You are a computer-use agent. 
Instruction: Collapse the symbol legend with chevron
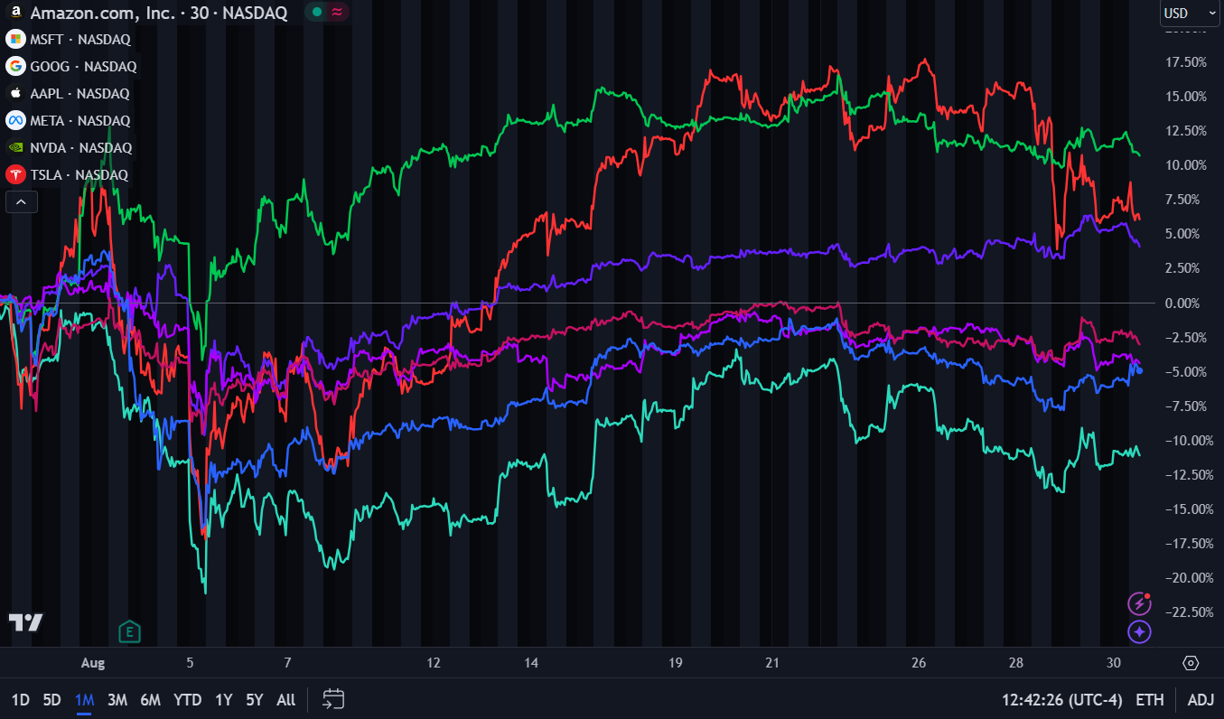(x=21, y=202)
